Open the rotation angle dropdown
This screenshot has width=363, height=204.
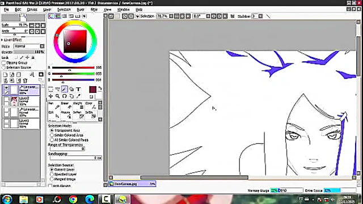(x=208, y=16)
